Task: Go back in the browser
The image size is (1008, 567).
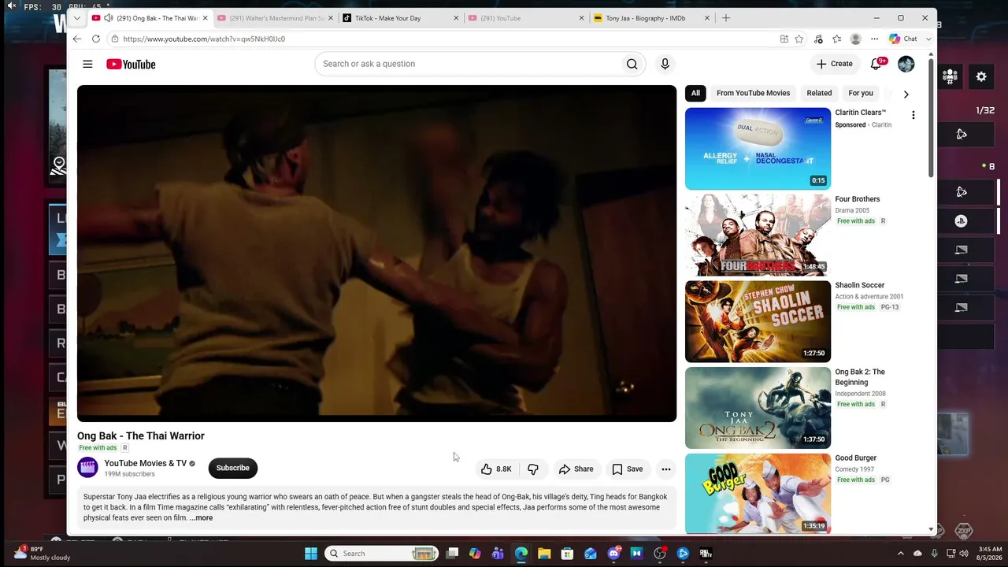Action: click(76, 39)
